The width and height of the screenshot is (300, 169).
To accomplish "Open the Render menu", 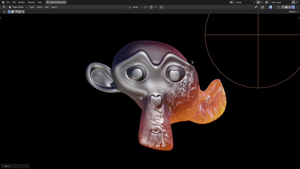I will pyautogui.click(x=22, y=2).
